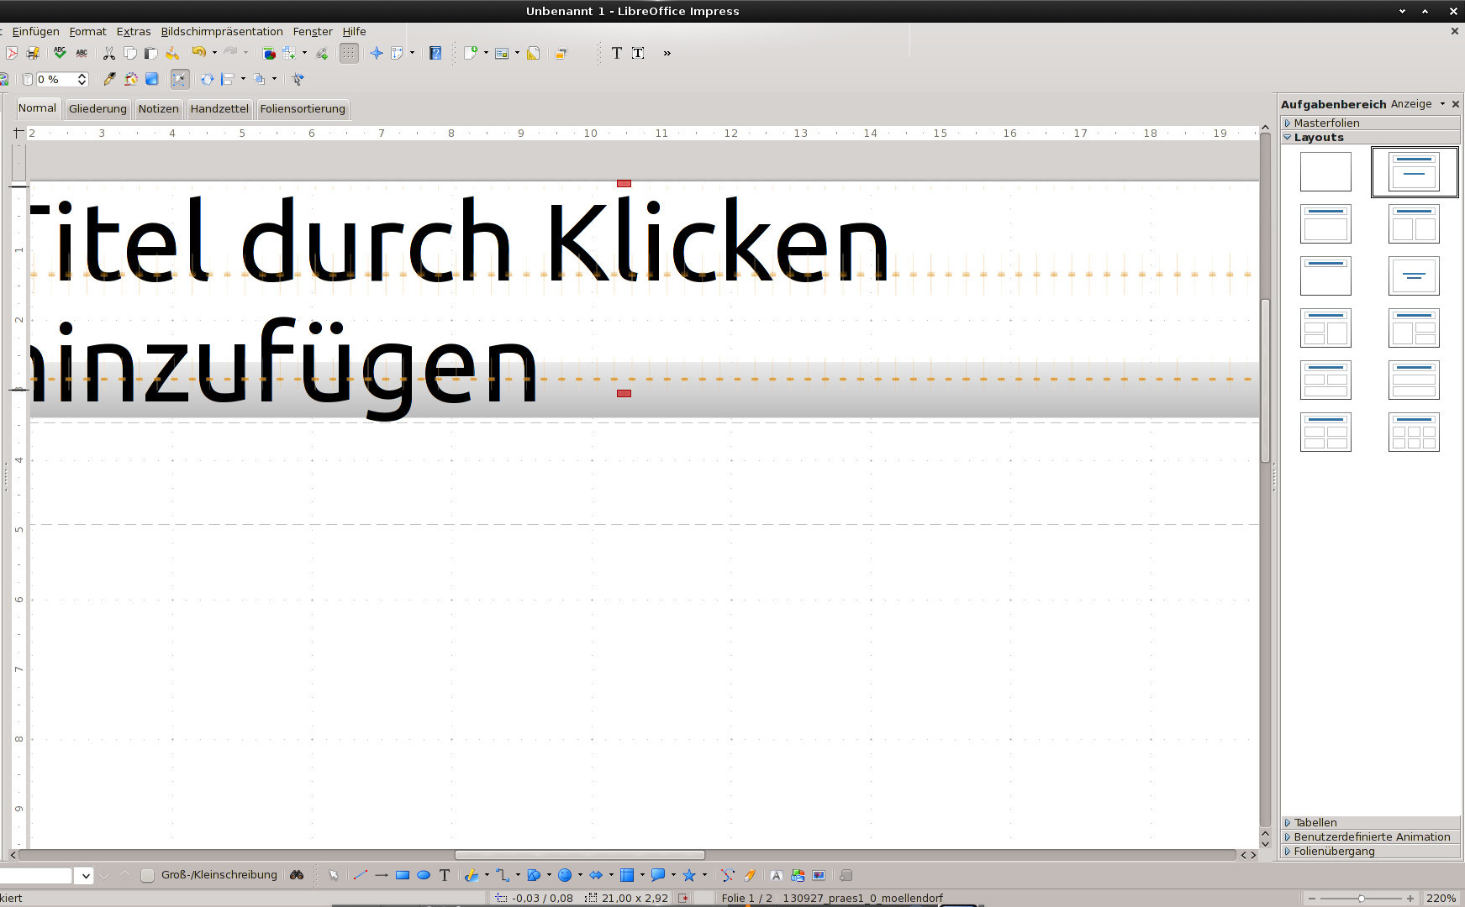Open the Table dropdown arrow
1465x907 pixels.
304,53
